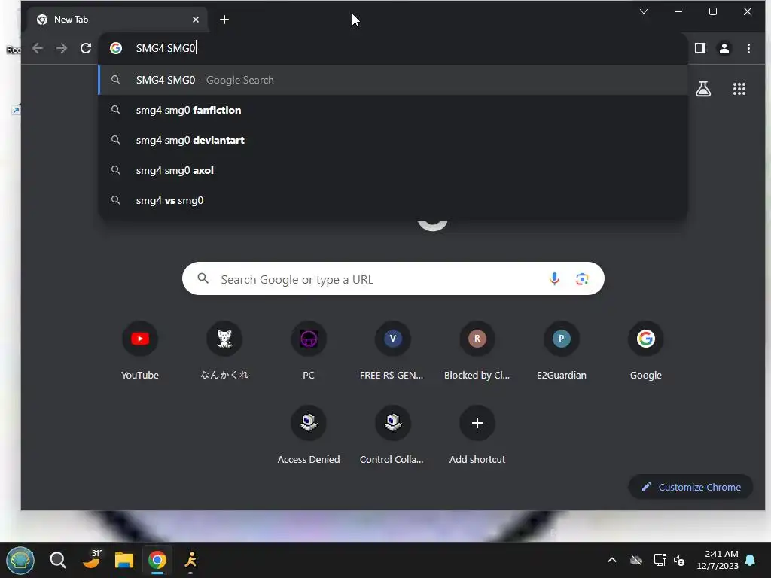Click the Google search box on page
This screenshot has height=578, width=771.
point(393,278)
